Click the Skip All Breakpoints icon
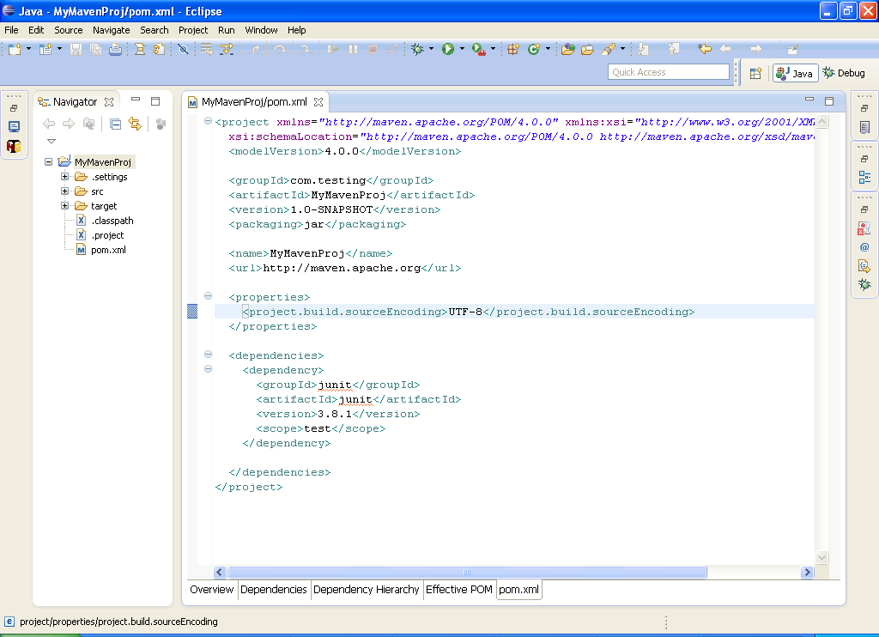Image resolution: width=879 pixels, height=637 pixels. (x=183, y=49)
